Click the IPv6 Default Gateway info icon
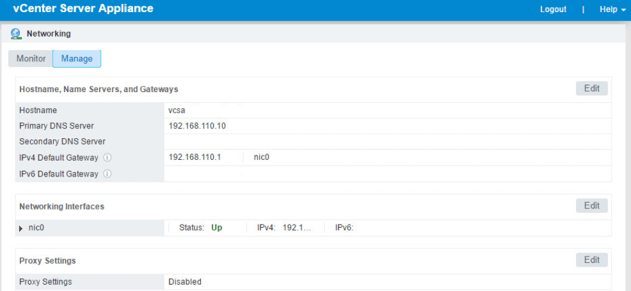Viewport: 631px width, 291px height. [107, 174]
